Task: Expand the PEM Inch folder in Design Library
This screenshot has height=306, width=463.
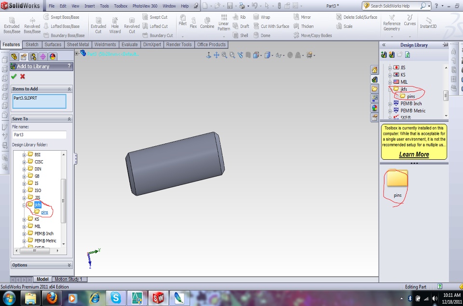Action: pyautogui.click(x=390, y=103)
